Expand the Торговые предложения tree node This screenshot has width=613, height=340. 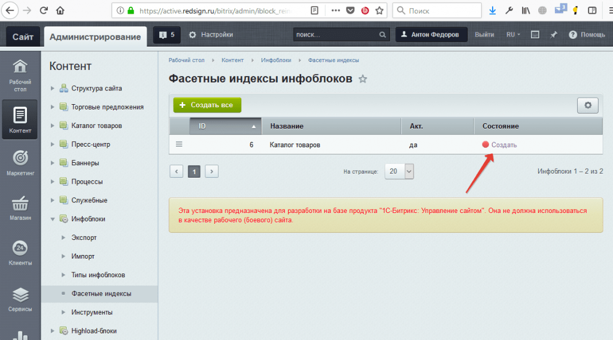pos(53,107)
